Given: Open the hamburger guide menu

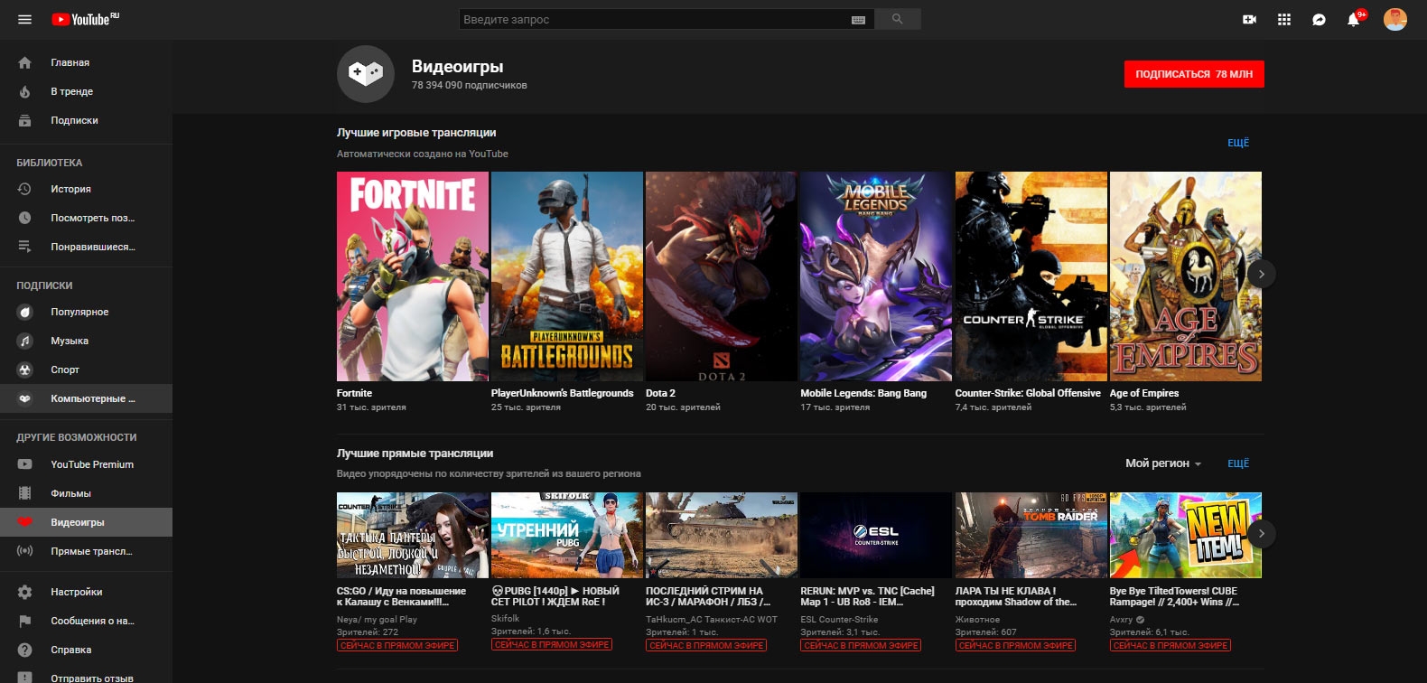Looking at the screenshot, I should pyautogui.click(x=24, y=19).
